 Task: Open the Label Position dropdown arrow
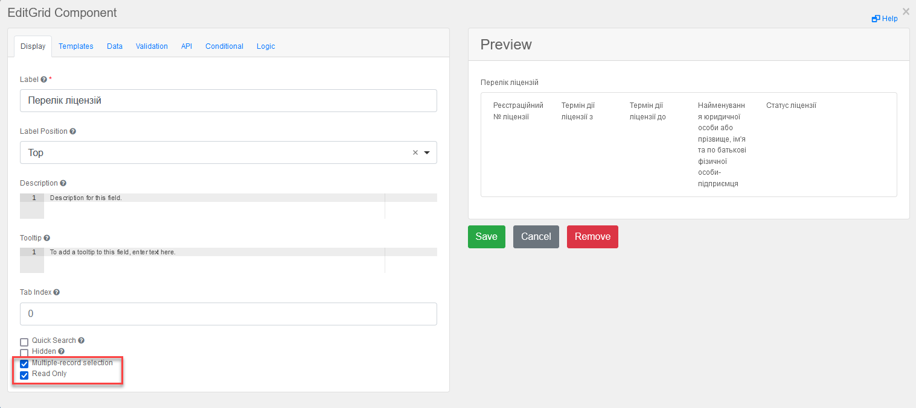tap(427, 152)
